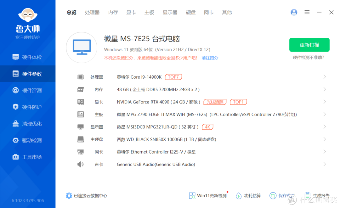The height and width of the screenshot is (208, 340).
Task: Go to 硬件防护 section
Action: (x=28, y=107)
